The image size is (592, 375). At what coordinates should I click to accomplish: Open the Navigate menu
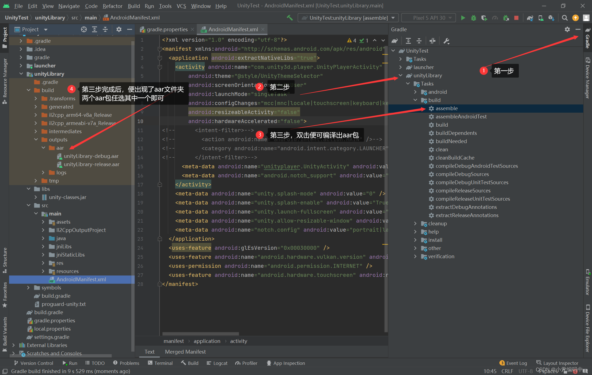click(x=69, y=6)
